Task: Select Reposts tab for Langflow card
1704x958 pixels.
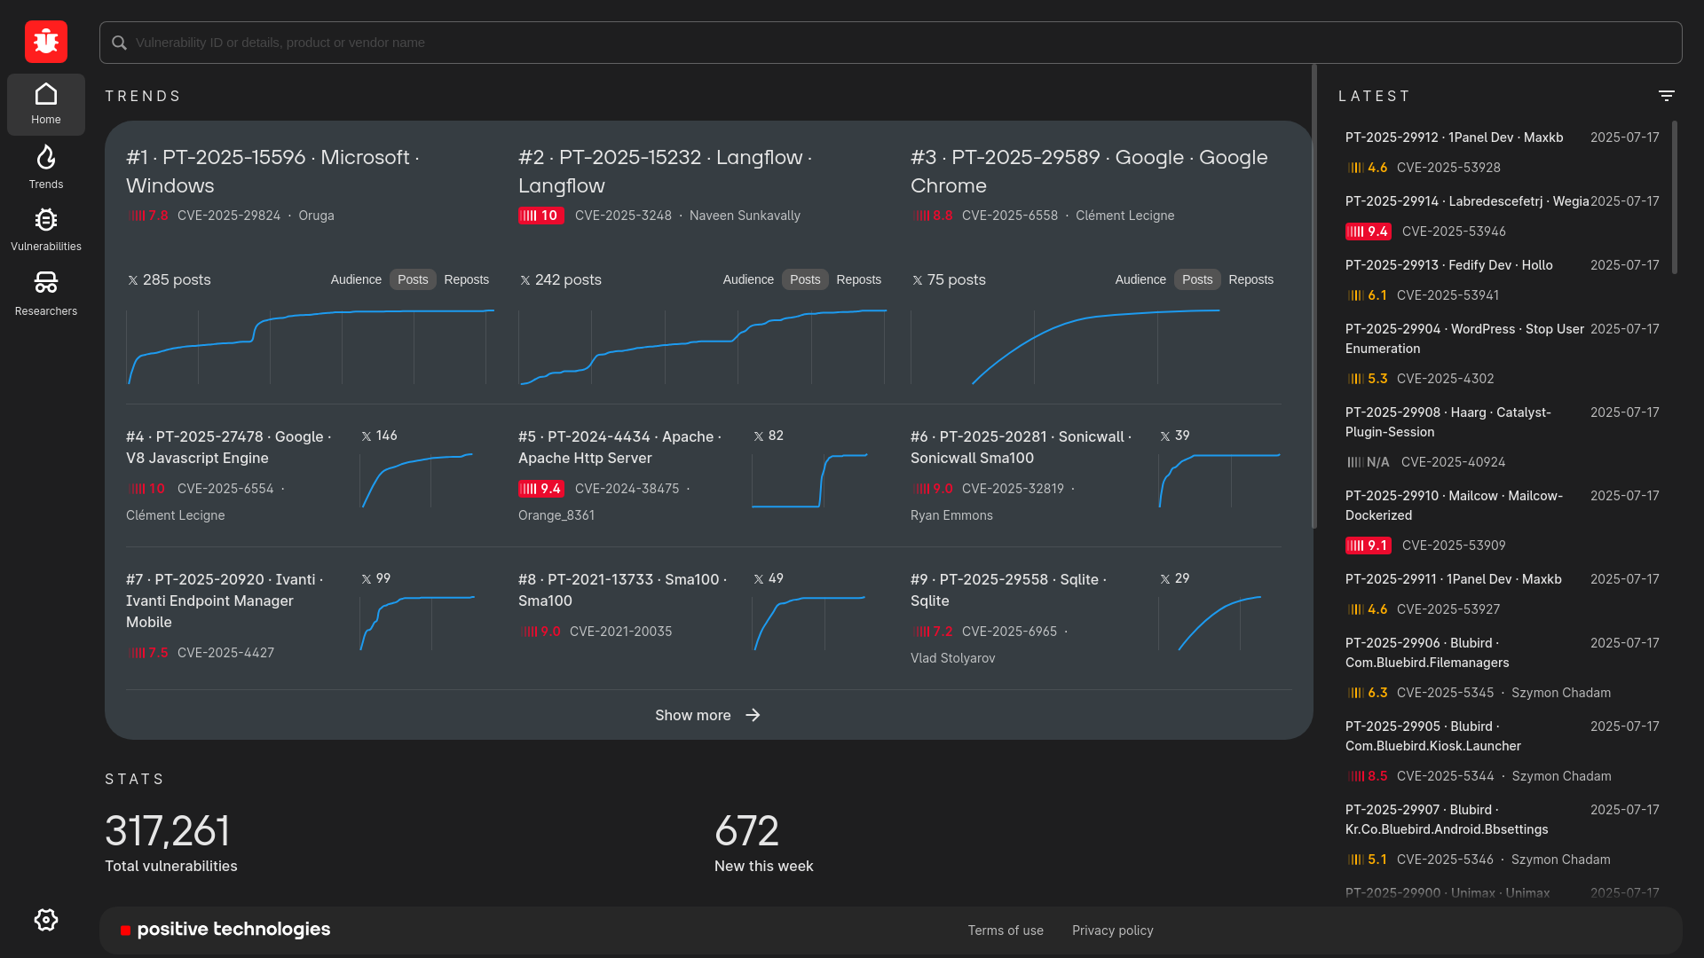Action: point(859,279)
